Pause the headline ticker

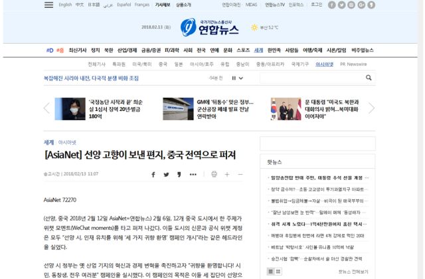click(234, 78)
